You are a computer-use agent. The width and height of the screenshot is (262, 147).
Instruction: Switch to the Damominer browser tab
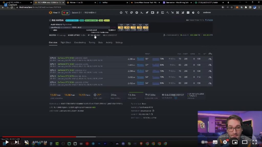(x=177, y=3)
